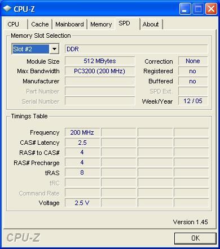Click the RAS# Precharge value

pos(82,162)
